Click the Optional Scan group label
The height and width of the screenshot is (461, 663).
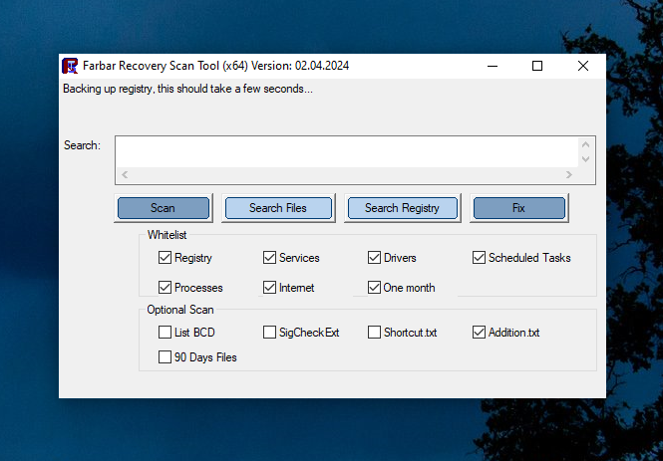click(x=180, y=310)
